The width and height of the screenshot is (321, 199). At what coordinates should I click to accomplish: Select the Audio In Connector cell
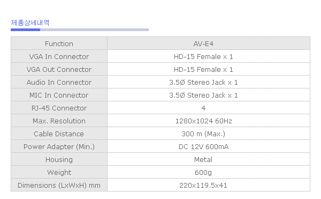[59, 82]
